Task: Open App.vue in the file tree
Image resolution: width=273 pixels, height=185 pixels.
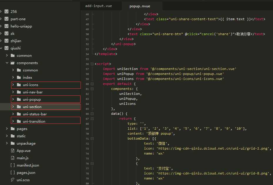Action: click(24, 151)
